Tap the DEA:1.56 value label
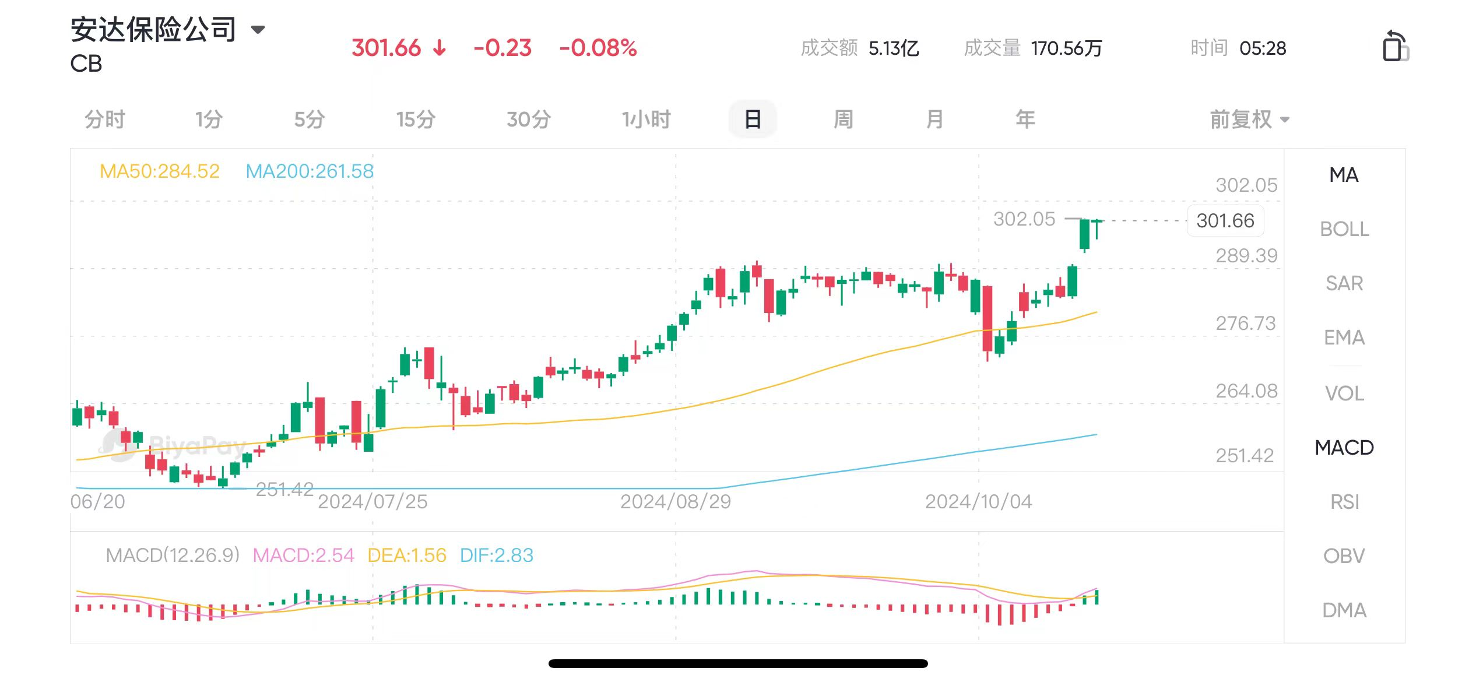The width and height of the screenshot is (1476, 682). click(x=407, y=555)
